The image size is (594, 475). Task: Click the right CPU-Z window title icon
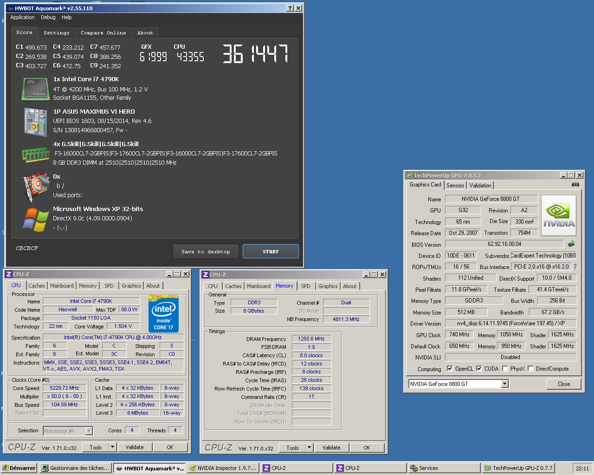pyautogui.click(x=206, y=275)
